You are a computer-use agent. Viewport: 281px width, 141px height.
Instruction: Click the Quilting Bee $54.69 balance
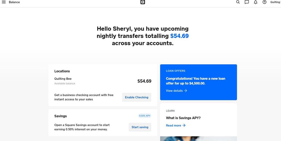[x=144, y=81]
